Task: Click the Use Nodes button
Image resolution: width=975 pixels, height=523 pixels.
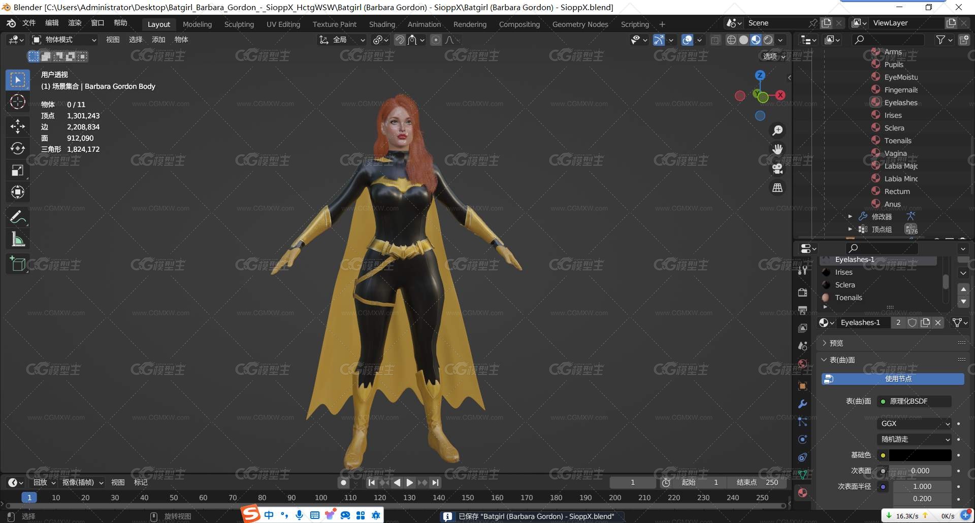Action: point(893,379)
